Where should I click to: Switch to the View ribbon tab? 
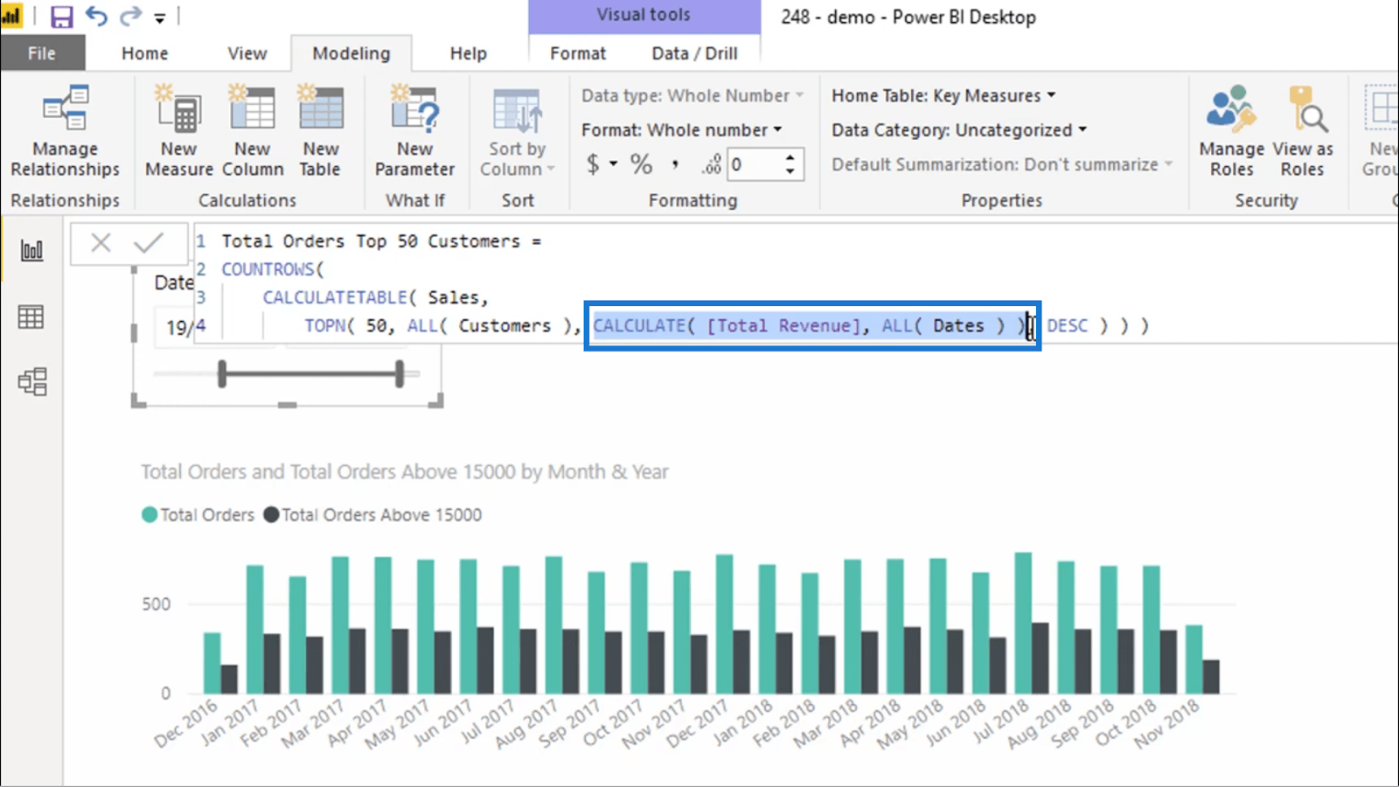click(x=247, y=53)
